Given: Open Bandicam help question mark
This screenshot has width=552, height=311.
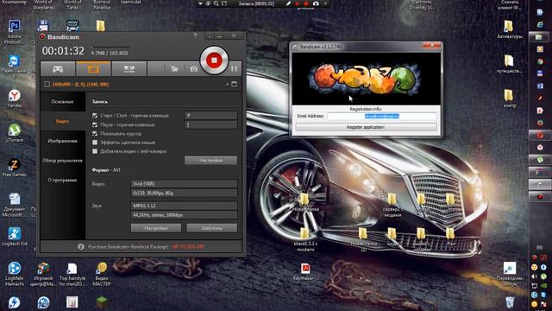Looking at the screenshot, I should click(x=196, y=36).
